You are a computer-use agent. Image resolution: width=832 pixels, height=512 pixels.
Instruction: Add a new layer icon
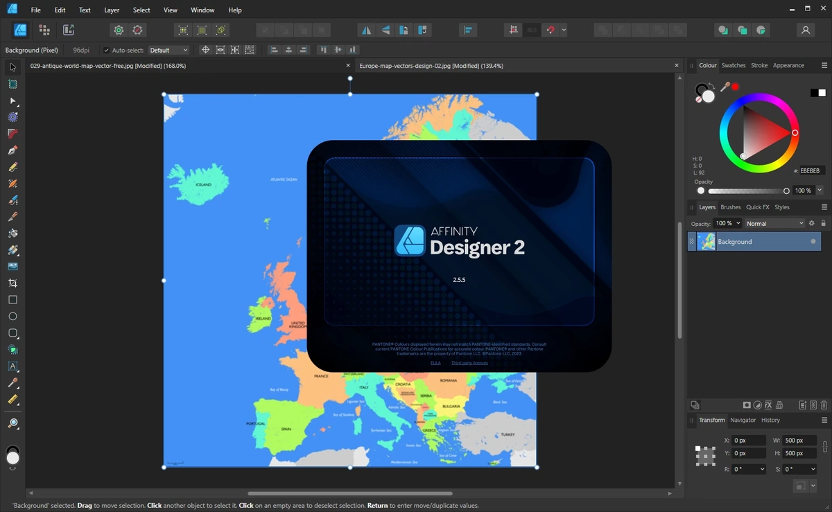(x=803, y=405)
